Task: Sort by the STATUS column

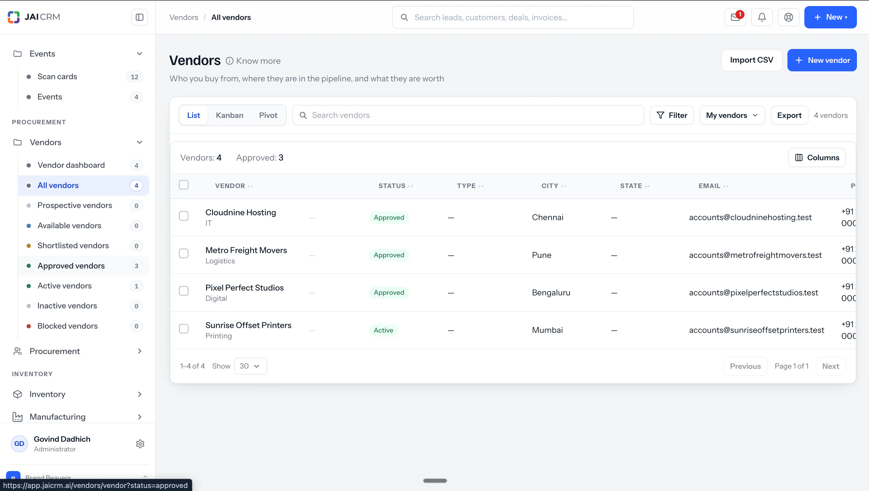Action: pyautogui.click(x=396, y=186)
